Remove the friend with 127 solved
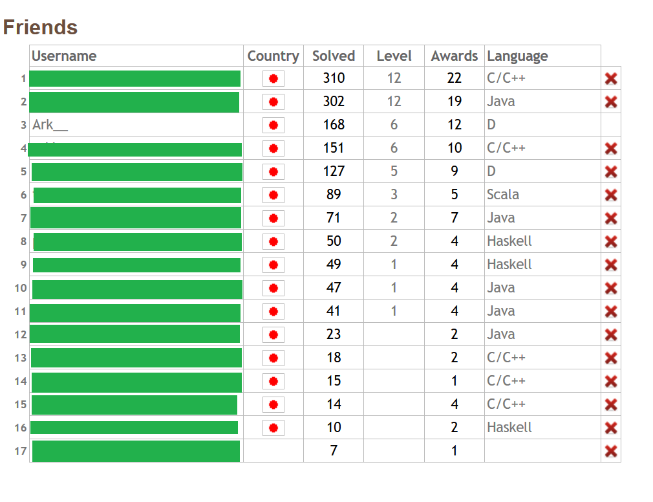 (610, 171)
